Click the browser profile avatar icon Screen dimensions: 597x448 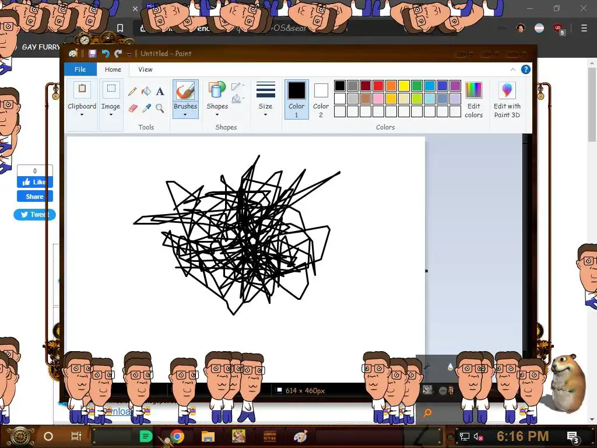click(x=521, y=28)
